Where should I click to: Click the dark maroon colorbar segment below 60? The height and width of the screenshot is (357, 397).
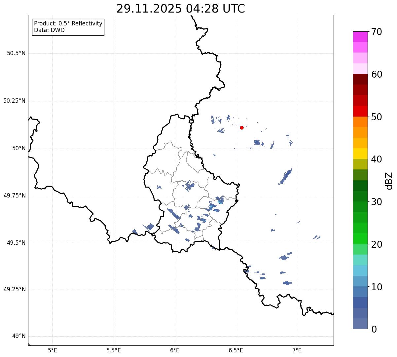(360, 79)
